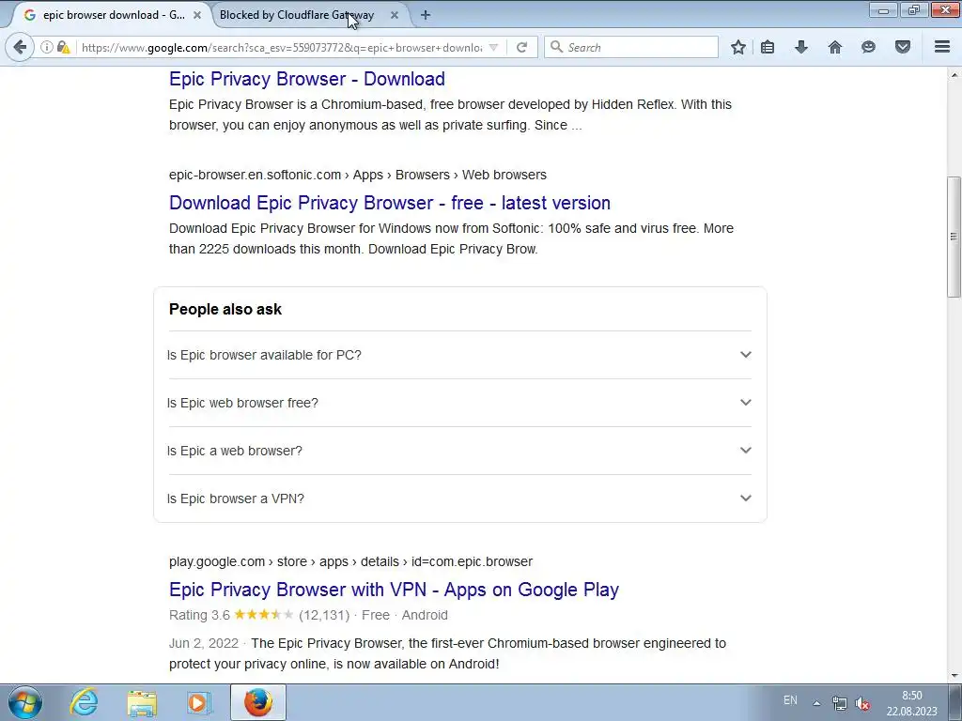
Task: Open 'Download Epic Privacy Browser - free' link
Action: click(390, 203)
